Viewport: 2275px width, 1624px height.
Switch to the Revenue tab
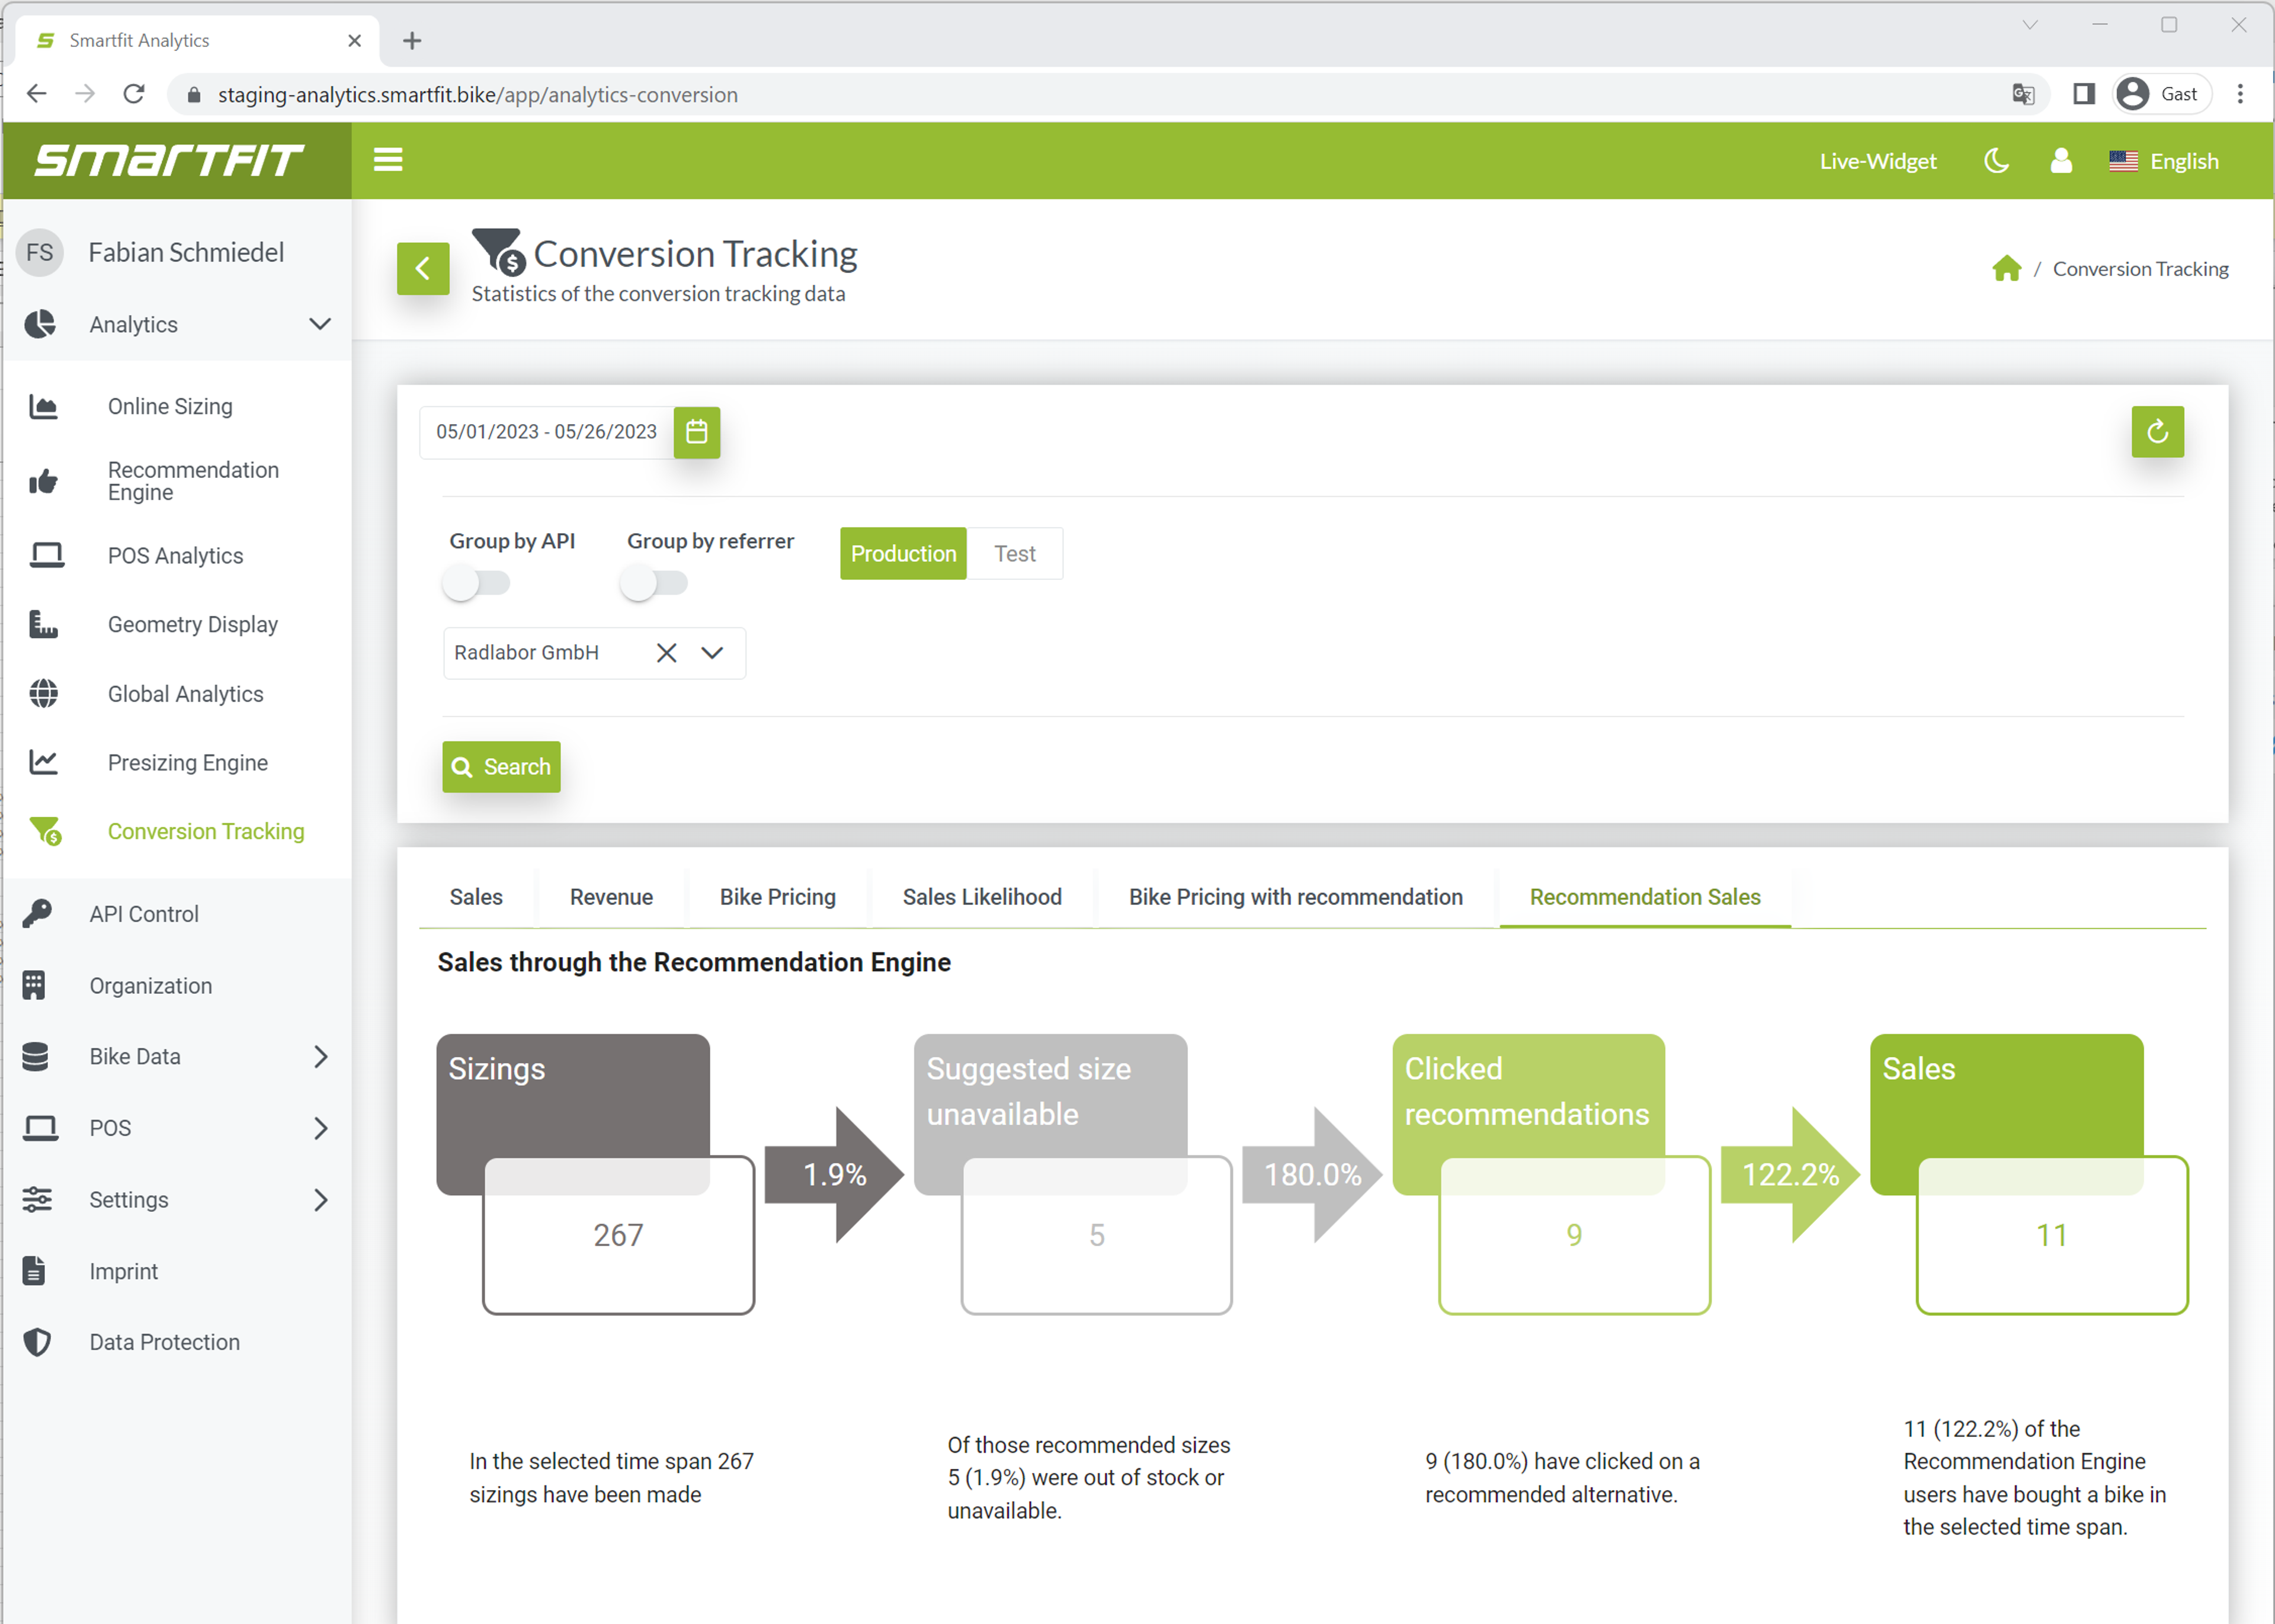pos(611,897)
